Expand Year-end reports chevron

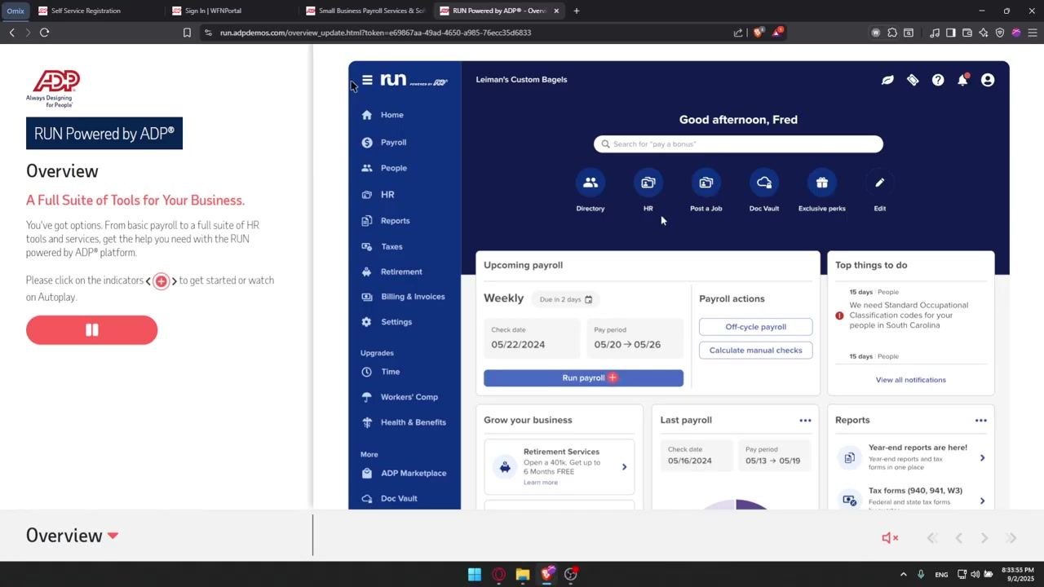pos(982,458)
